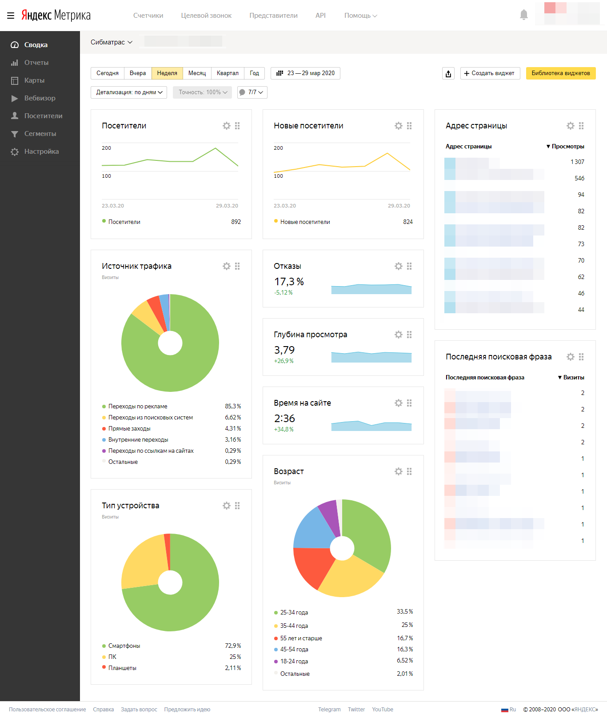Open the hamburger menu next to the Yandex logo

[x=11, y=16]
